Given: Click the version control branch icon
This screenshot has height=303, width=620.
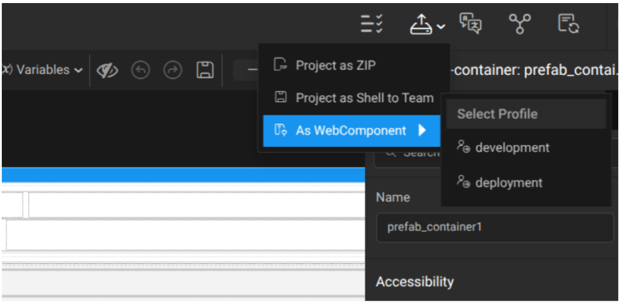Looking at the screenshot, I should (x=519, y=24).
